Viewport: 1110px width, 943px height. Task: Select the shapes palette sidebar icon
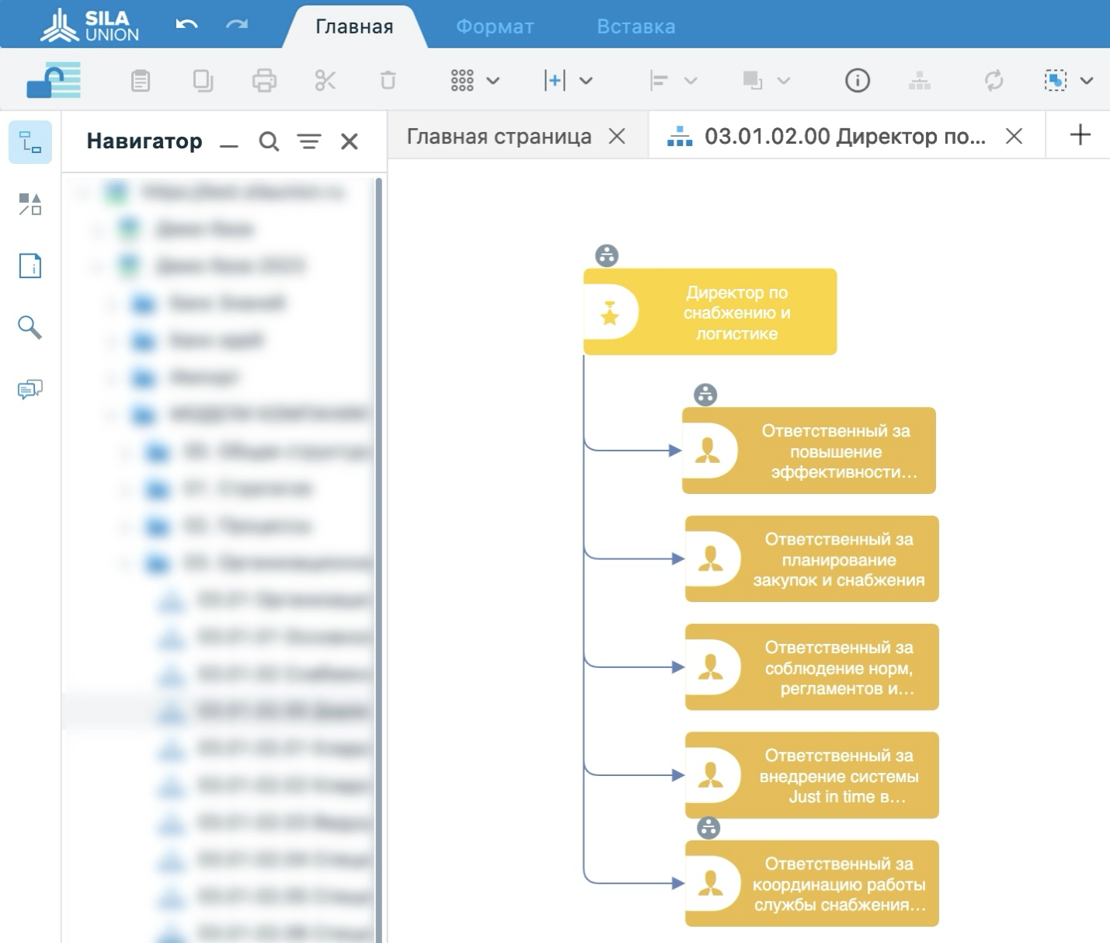(30, 204)
